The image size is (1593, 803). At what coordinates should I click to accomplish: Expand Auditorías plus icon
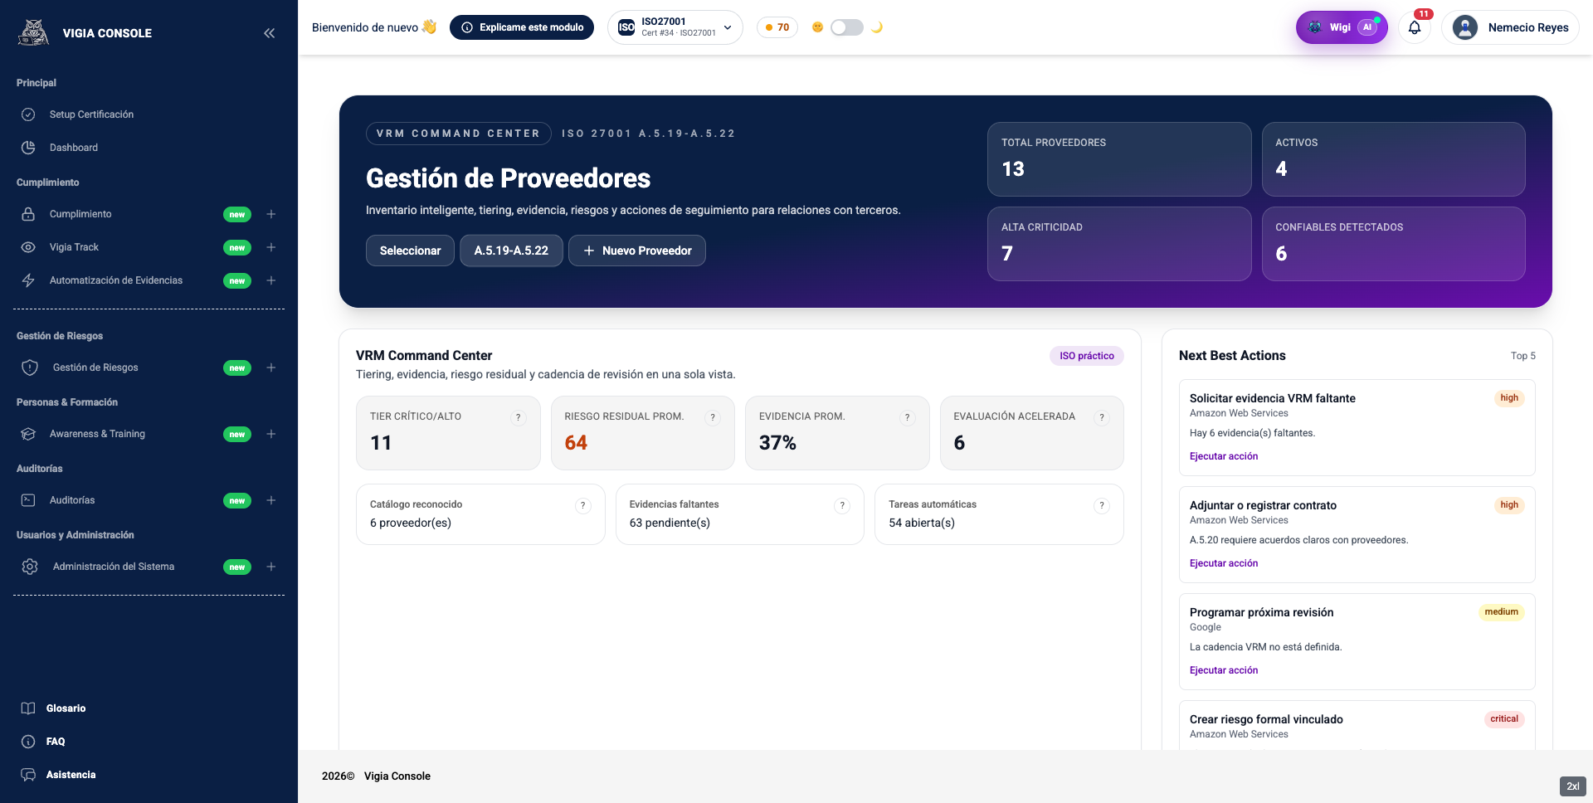tap(270, 500)
